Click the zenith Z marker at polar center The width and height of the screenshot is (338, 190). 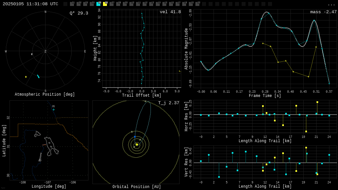[x=46, y=51]
